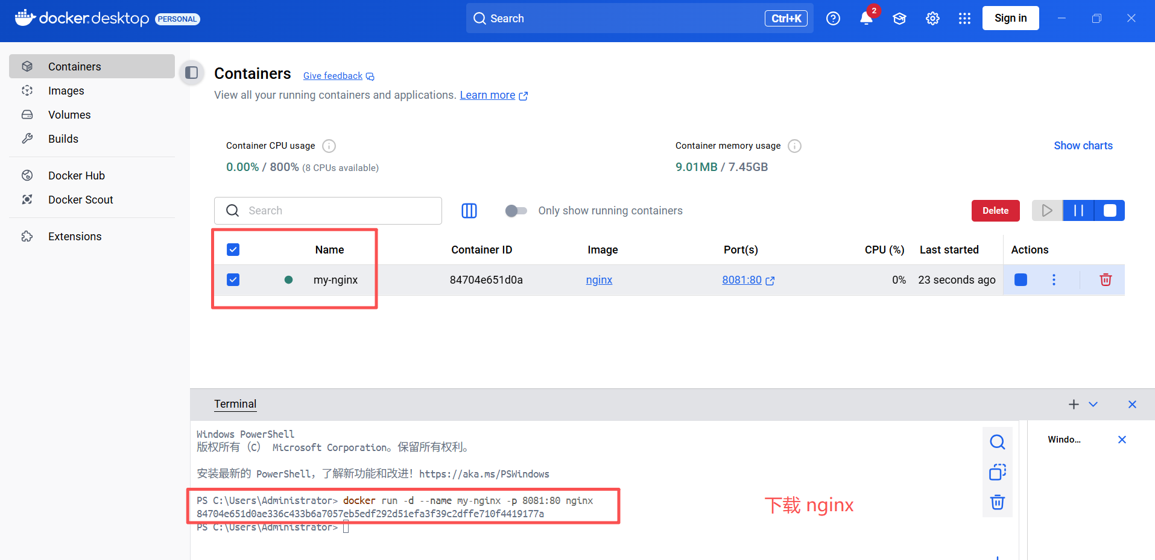Copy terminal output icon
Screen dimensions: 1155x560
pyautogui.click(x=998, y=472)
